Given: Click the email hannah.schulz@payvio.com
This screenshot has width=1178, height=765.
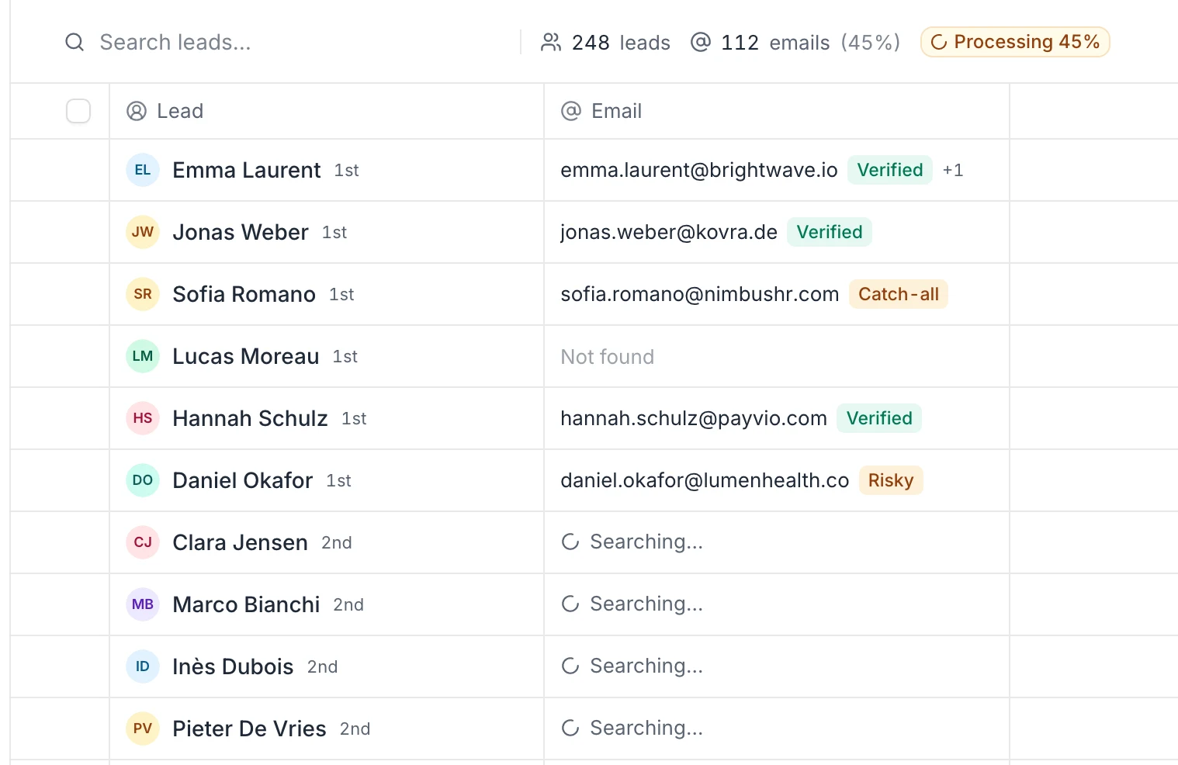Looking at the screenshot, I should [694, 418].
